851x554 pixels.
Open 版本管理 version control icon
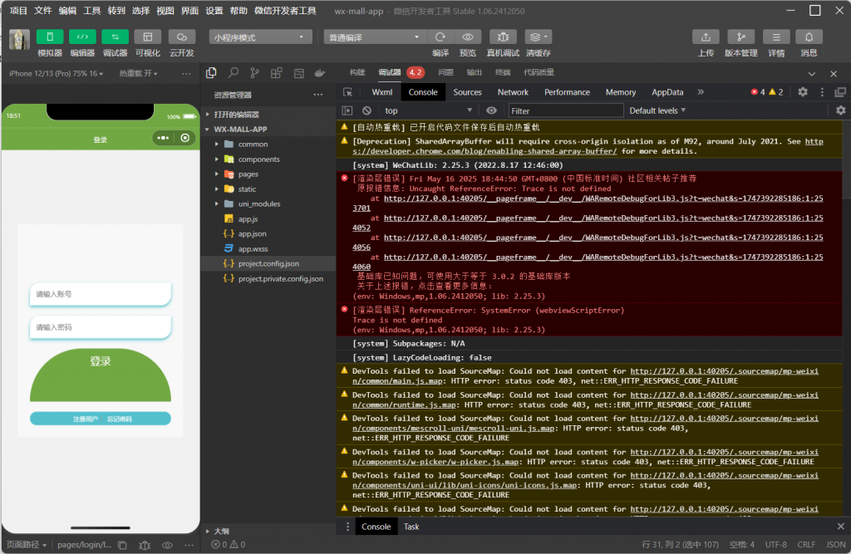(740, 37)
